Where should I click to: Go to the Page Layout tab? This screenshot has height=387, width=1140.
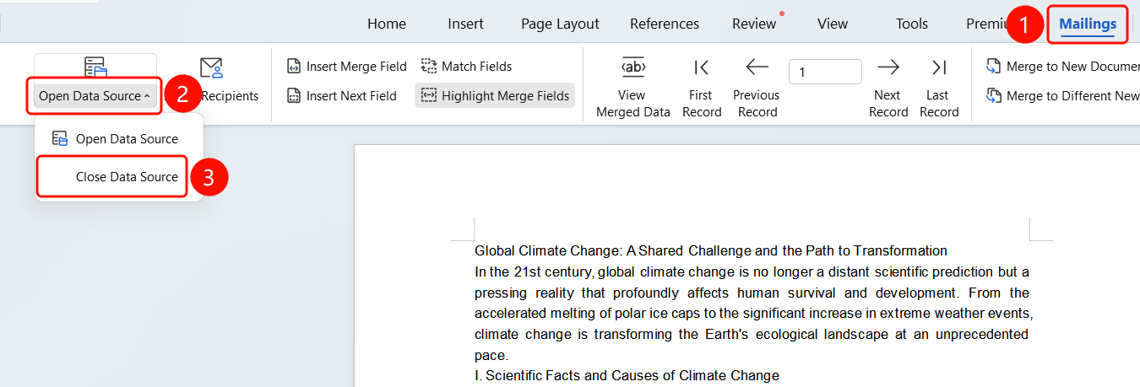coord(560,24)
